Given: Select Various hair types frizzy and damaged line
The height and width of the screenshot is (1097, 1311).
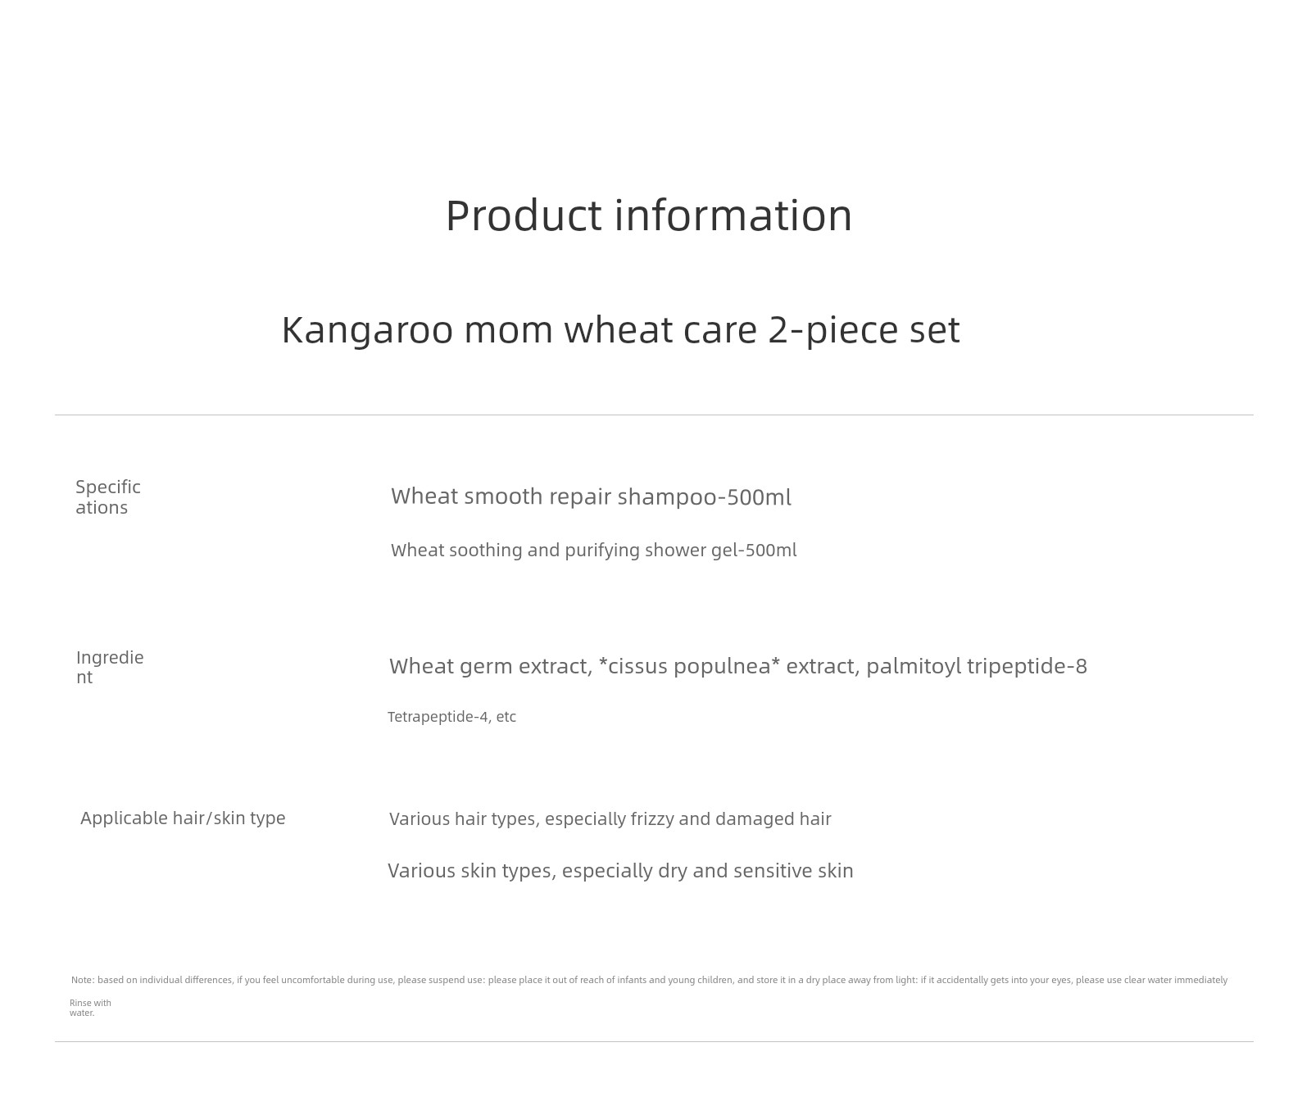Looking at the screenshot, I should [610, 818].
